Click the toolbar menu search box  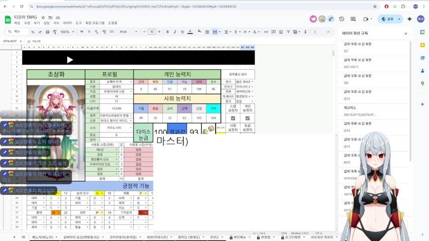point(17,32)
